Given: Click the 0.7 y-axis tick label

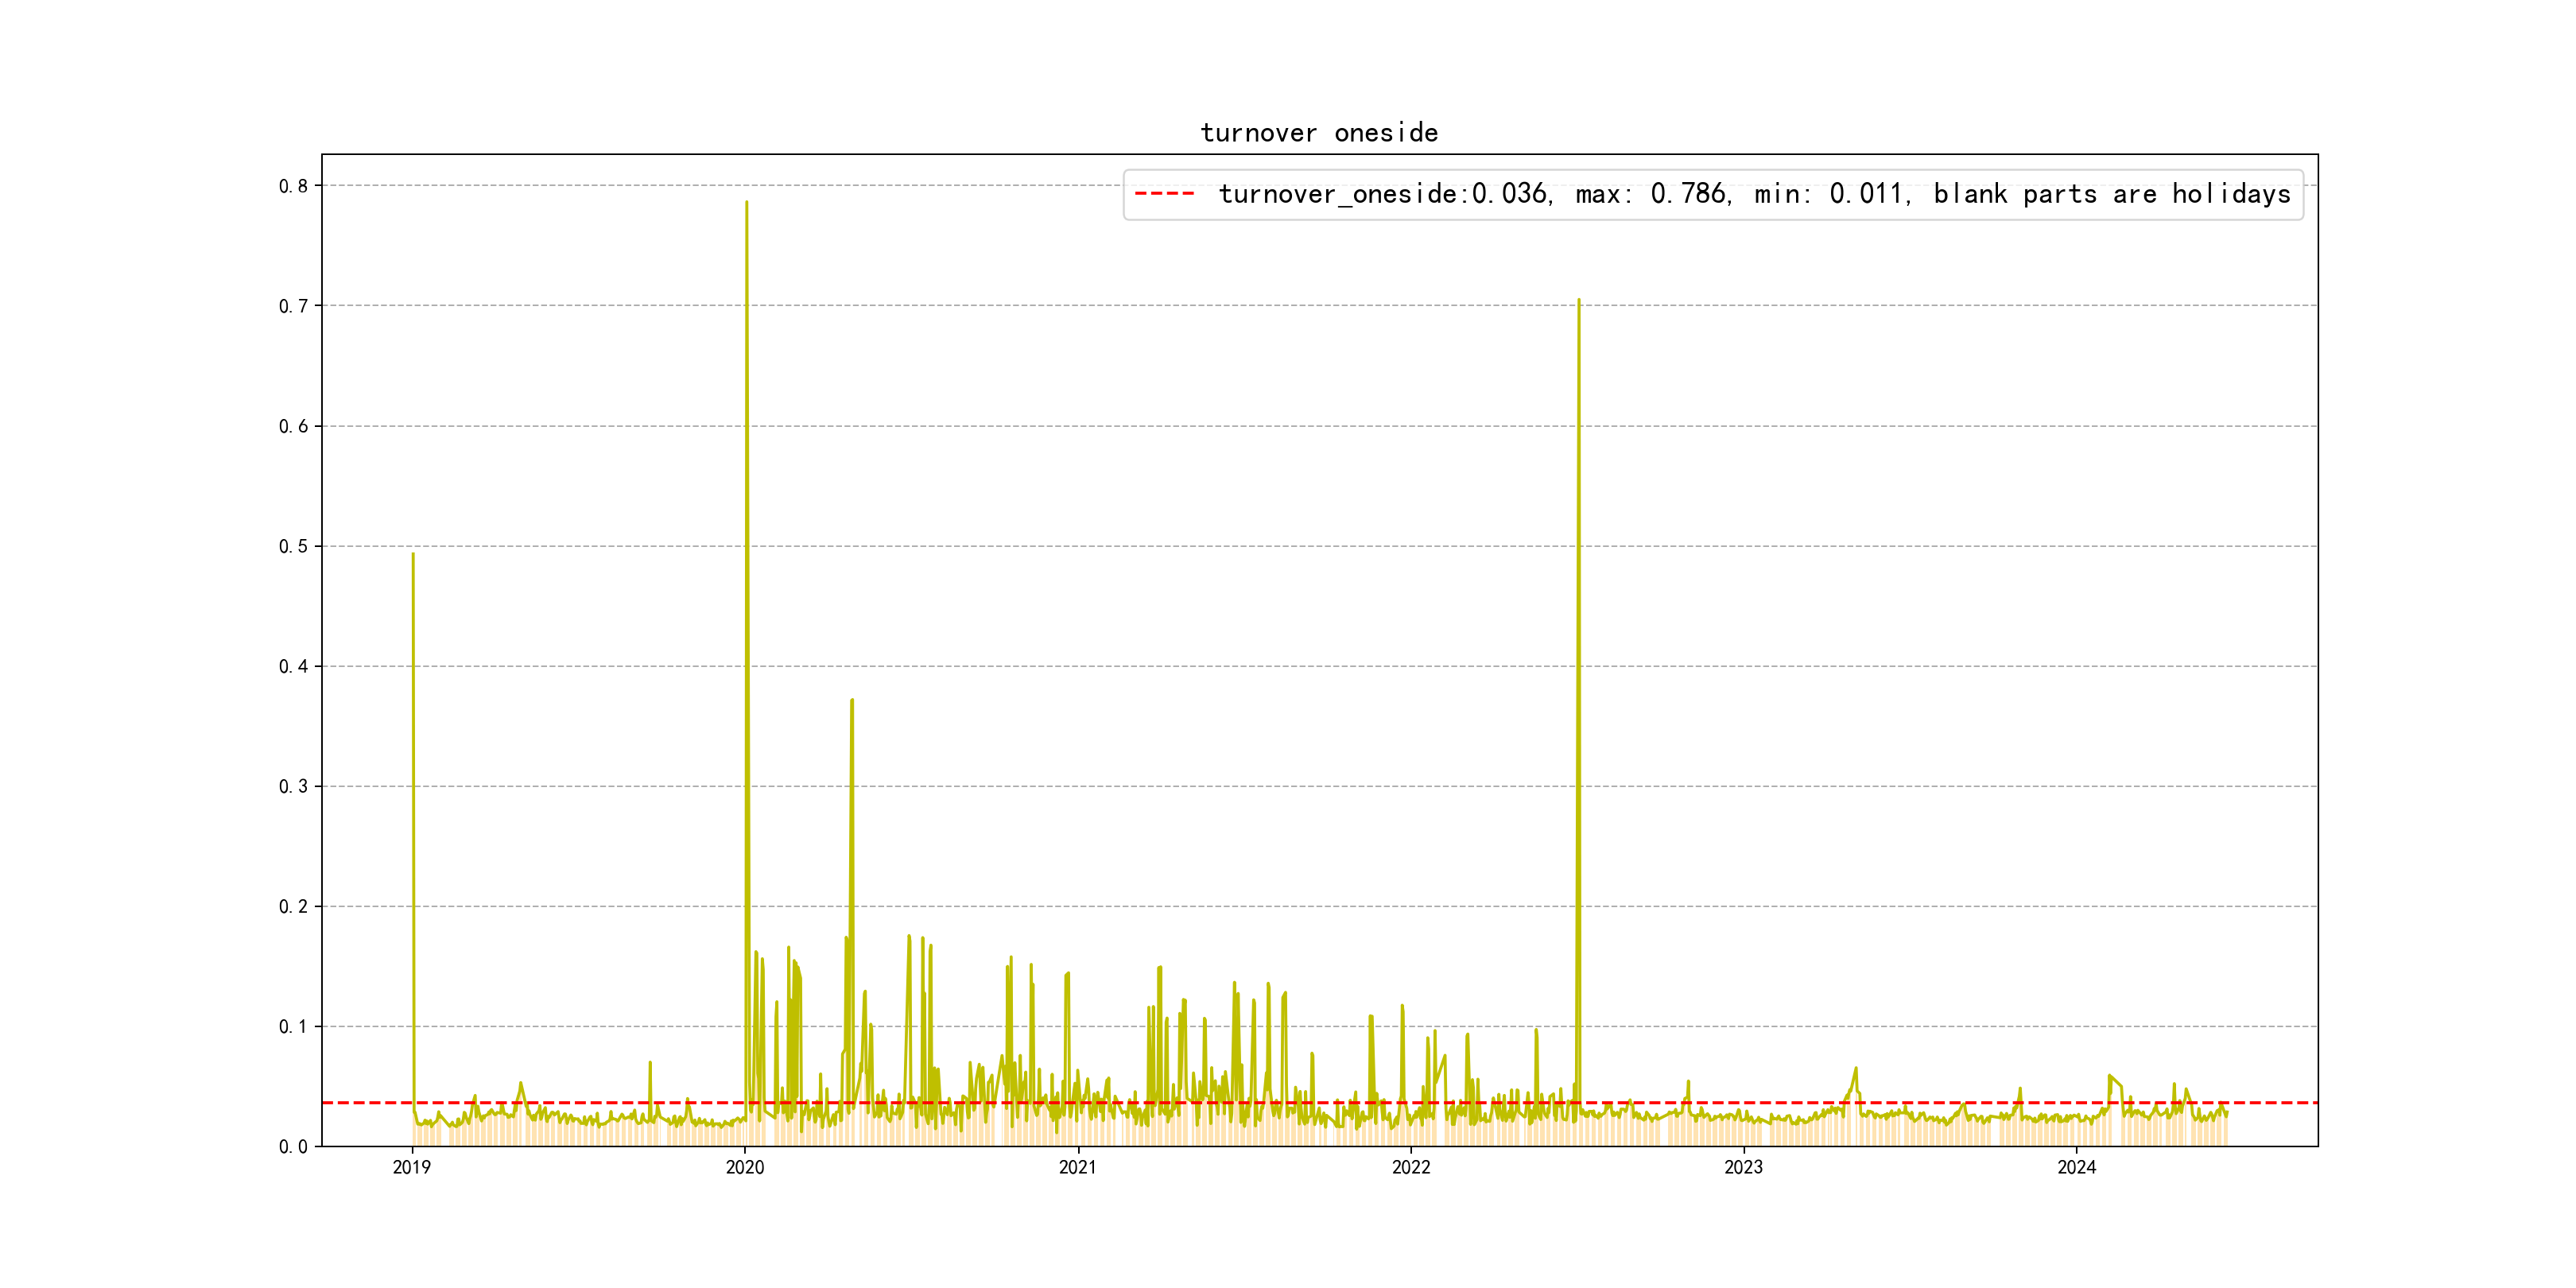Looking at the screenshot, I should point(293,306).
